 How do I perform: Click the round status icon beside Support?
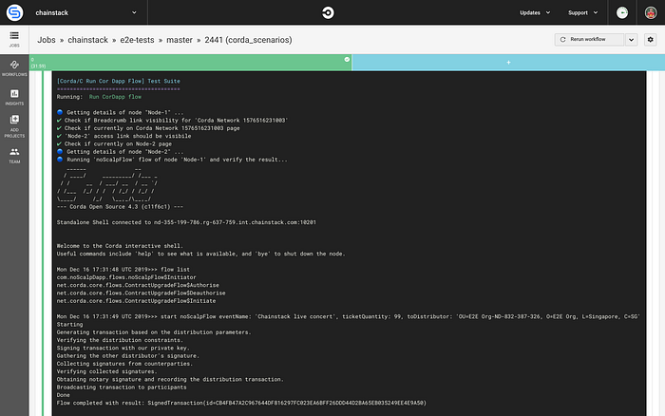click(622, 12)
